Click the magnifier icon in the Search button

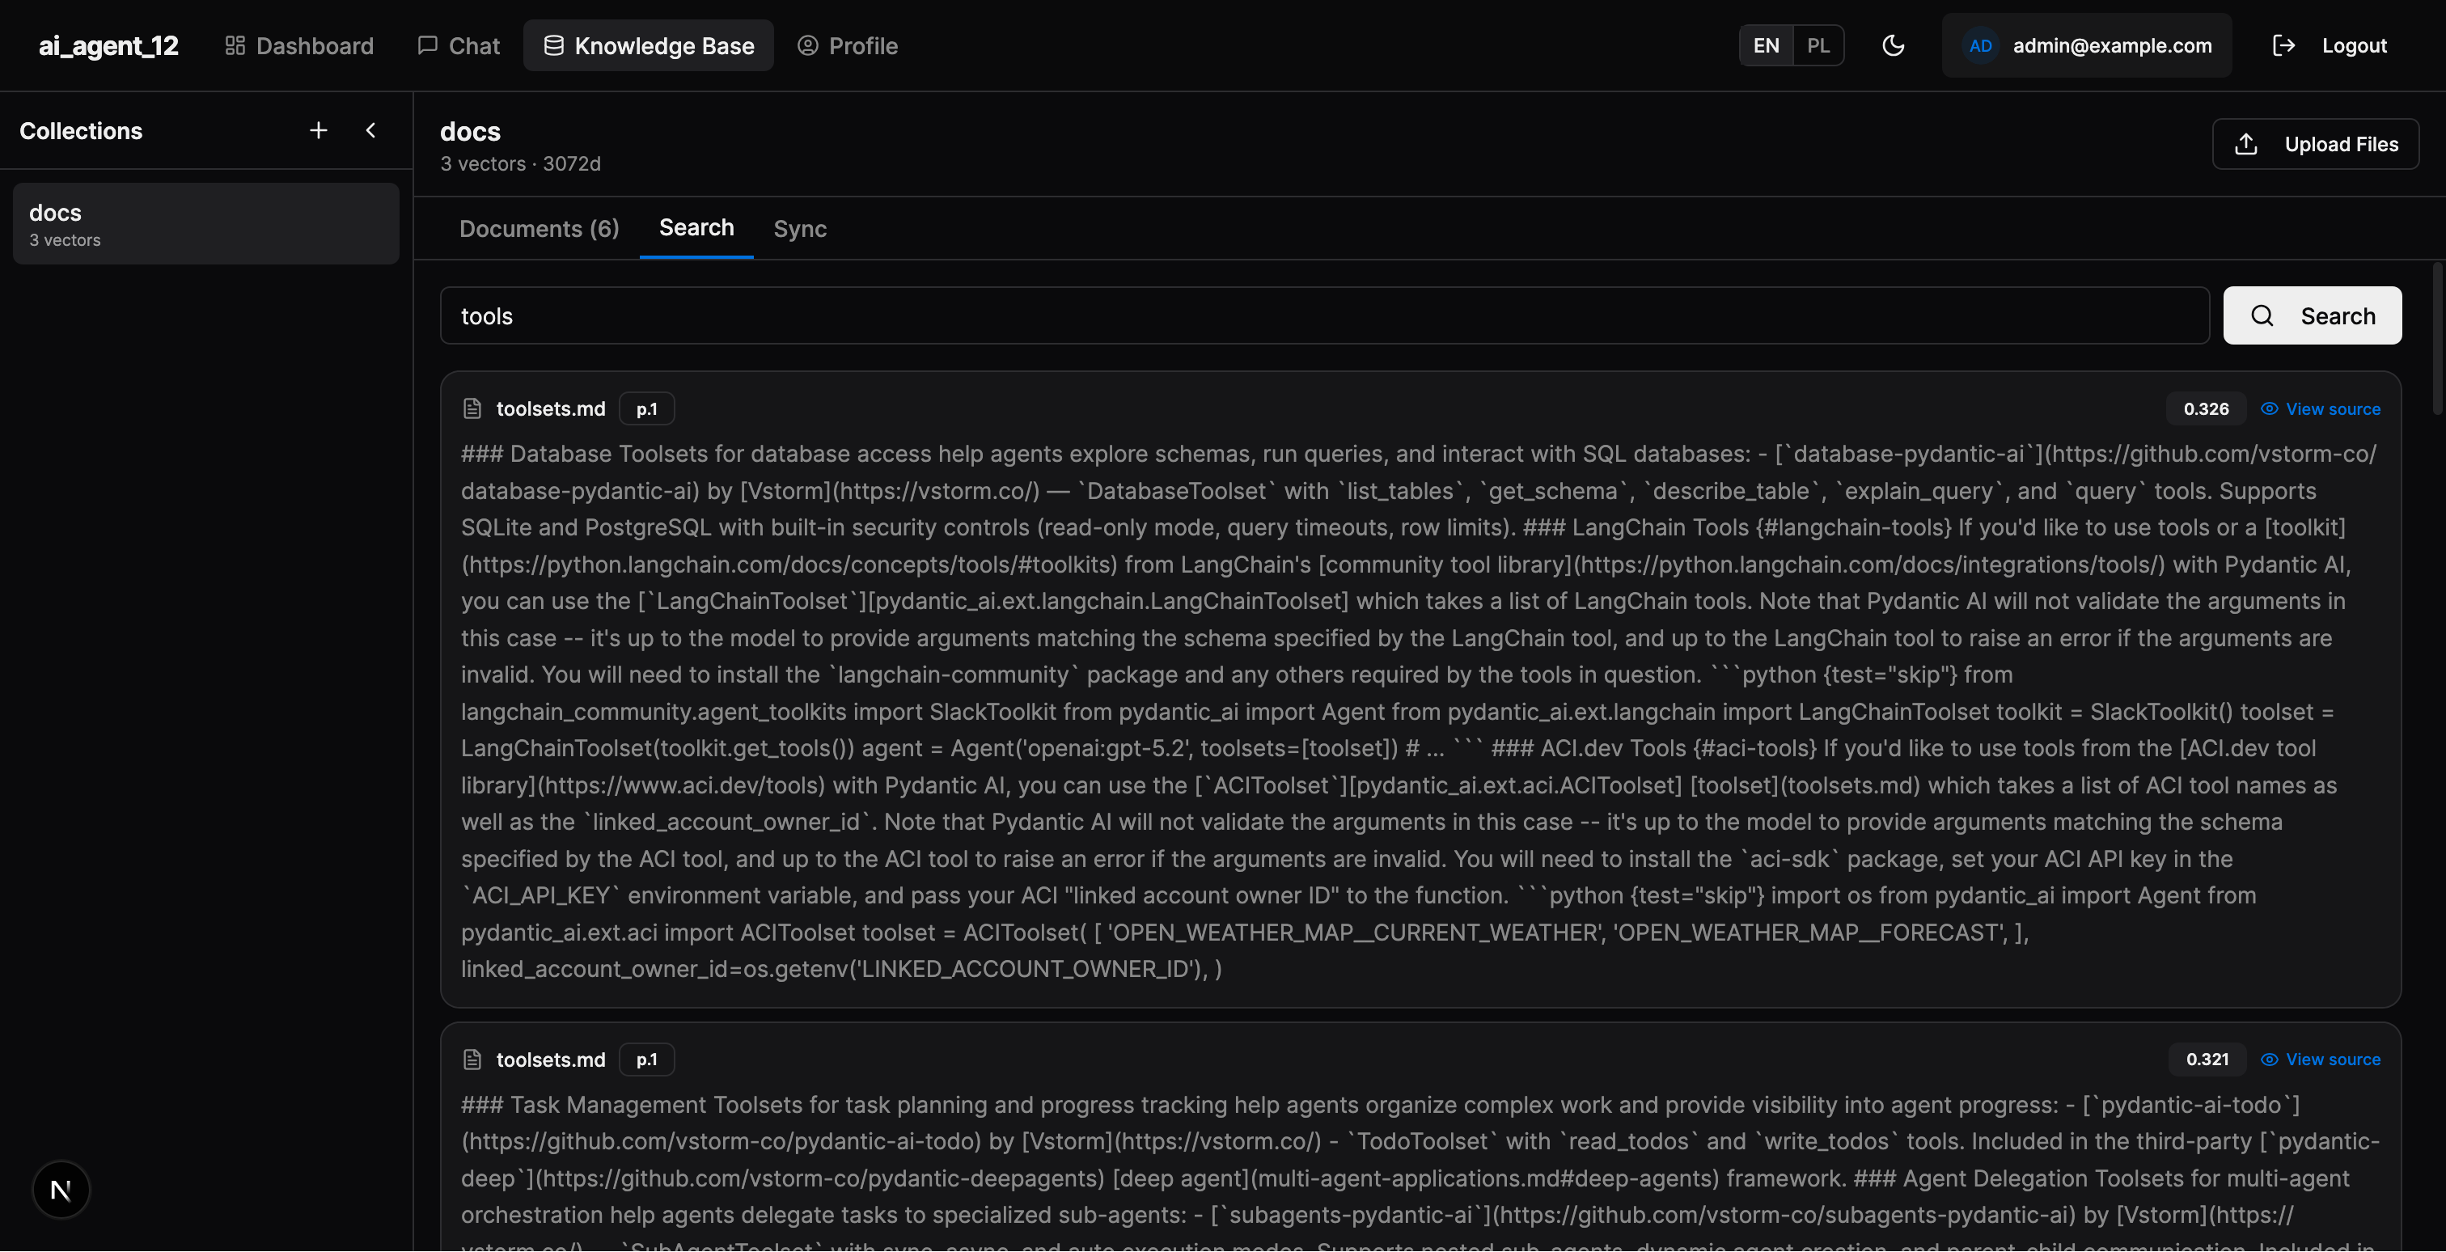(2262, 315)
